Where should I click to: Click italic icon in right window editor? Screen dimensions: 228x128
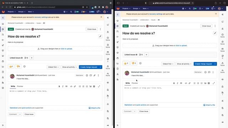177,83
